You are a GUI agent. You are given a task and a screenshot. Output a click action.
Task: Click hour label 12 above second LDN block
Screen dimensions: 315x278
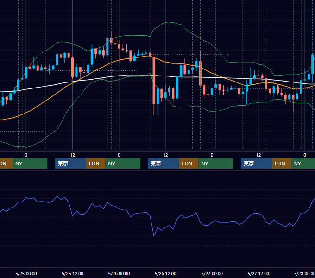pyautogui.click(x=165, y=155)
